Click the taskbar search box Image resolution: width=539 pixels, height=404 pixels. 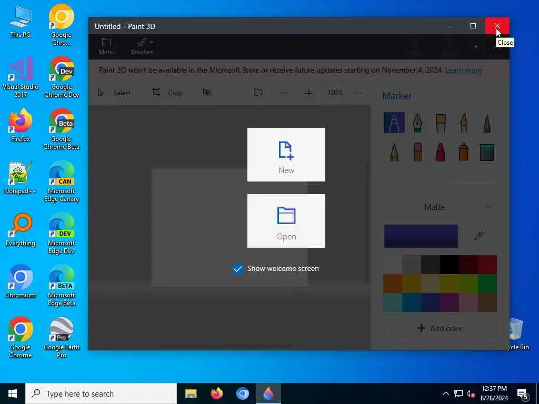[x=101, y=393]
